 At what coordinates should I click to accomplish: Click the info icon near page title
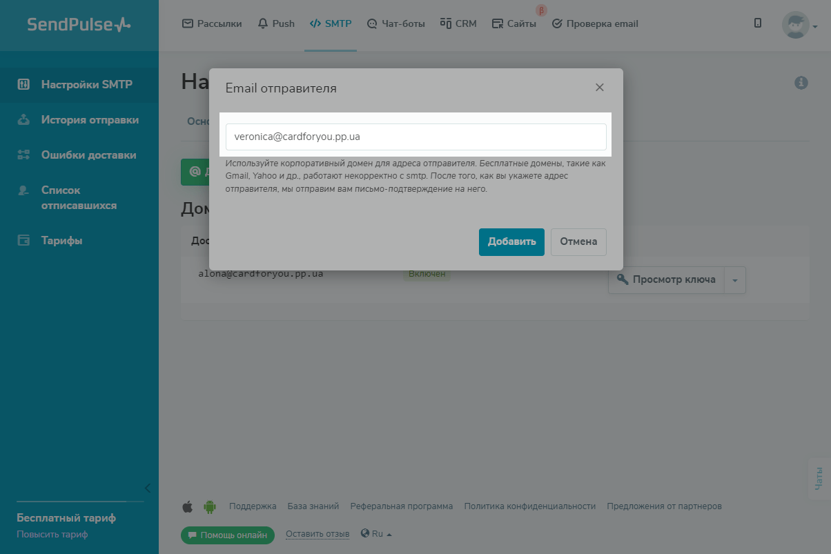tap(801, 83)
